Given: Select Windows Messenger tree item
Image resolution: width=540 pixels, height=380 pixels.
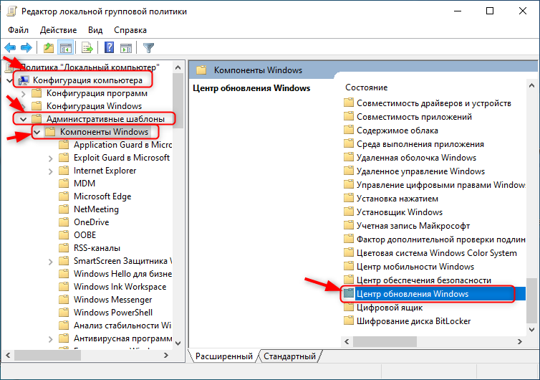Looking at the screenshot, I should pyautogui.click(x=112, y=300).
